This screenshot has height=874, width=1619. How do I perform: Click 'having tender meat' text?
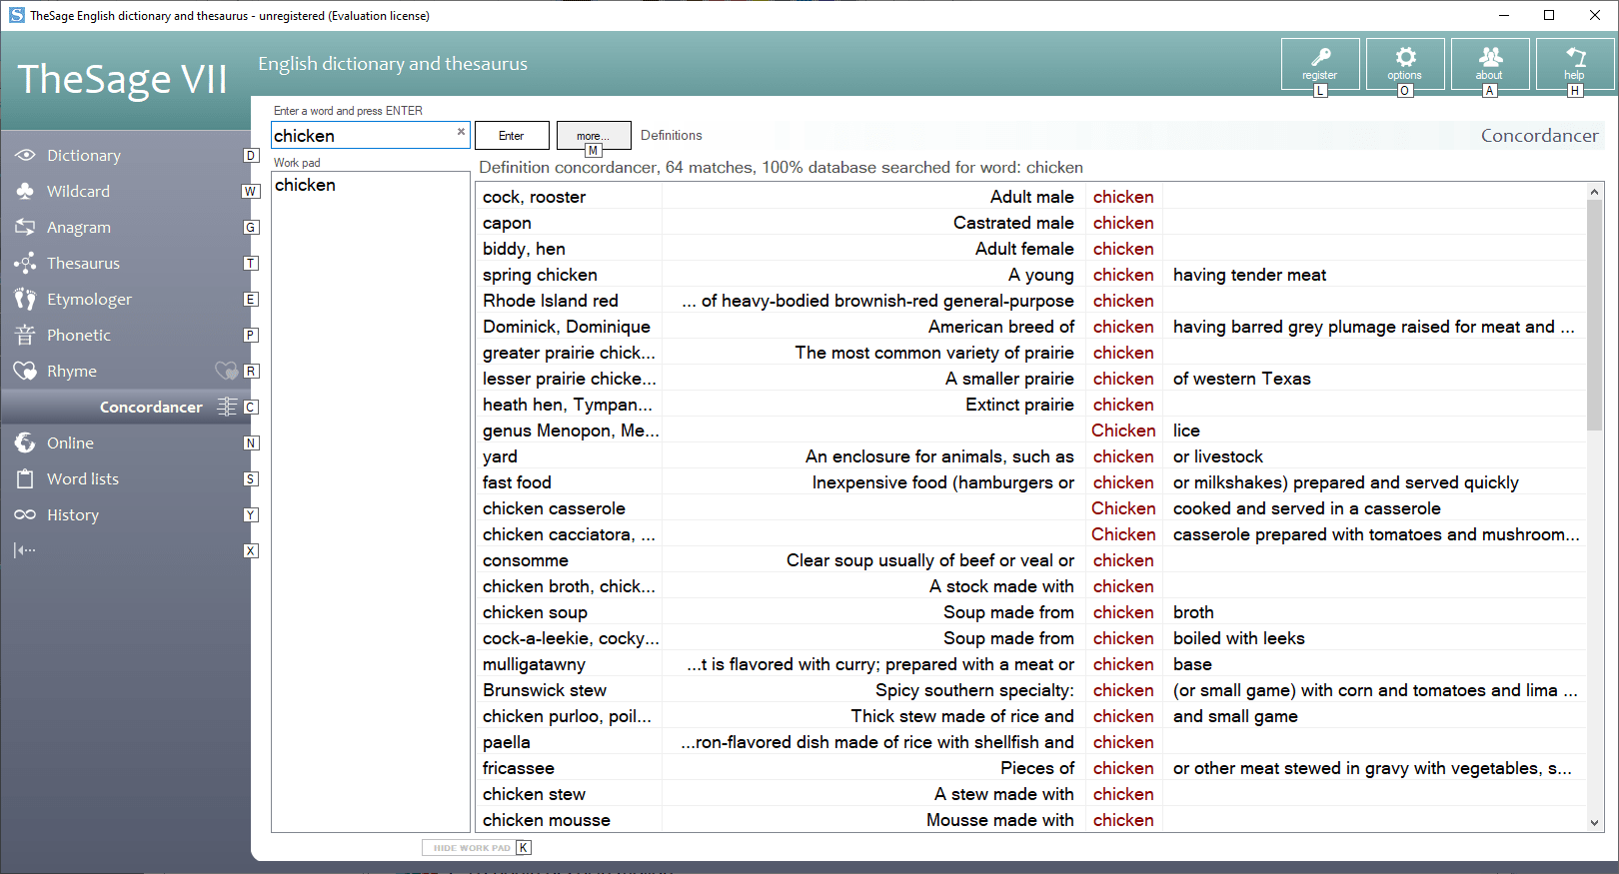[1250, 275]
